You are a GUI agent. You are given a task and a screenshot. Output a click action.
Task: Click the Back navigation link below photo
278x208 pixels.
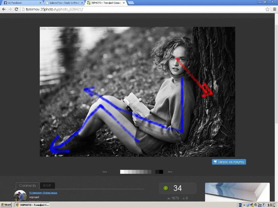click(x=104, y=172)
